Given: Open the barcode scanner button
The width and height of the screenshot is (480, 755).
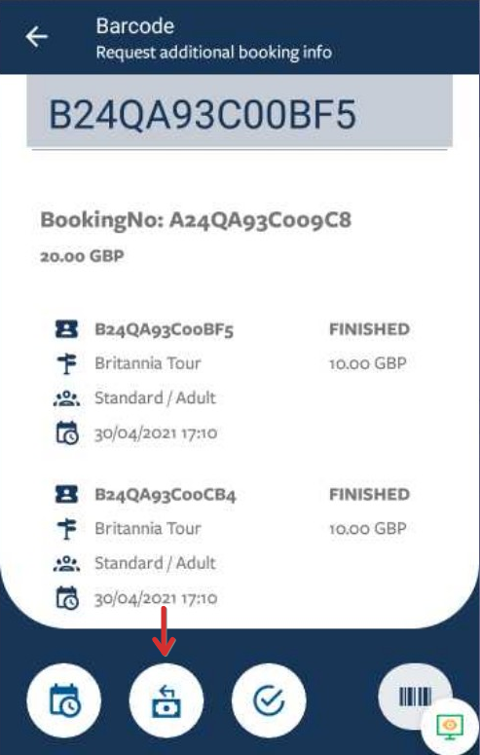Looking at the screenshot, I should pyautogui.click(x=415, y=697).
